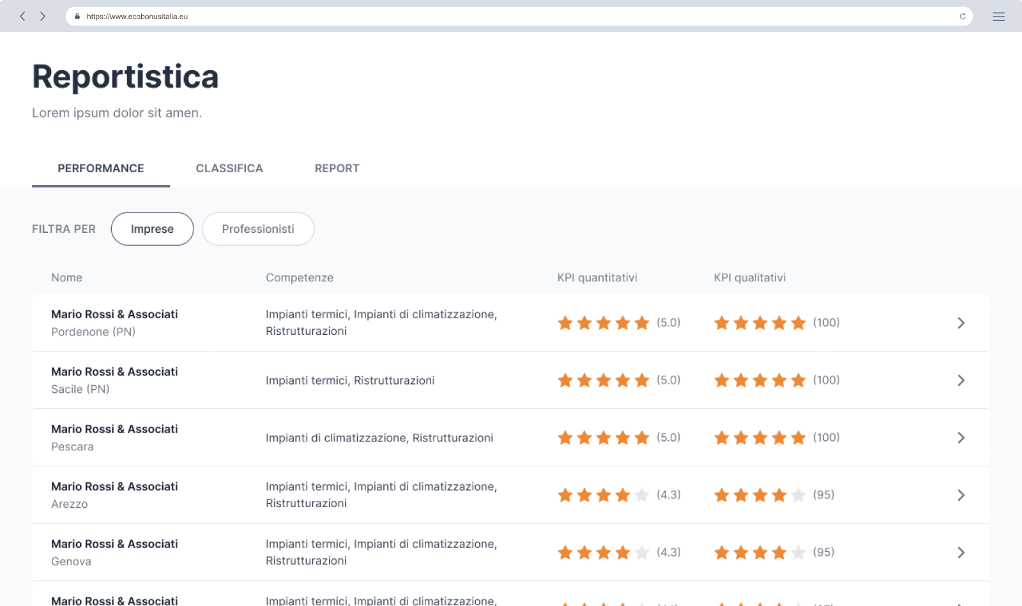Click the (4.3) score in Arezzo row
1022x606 pixels.
coord(669,495)
